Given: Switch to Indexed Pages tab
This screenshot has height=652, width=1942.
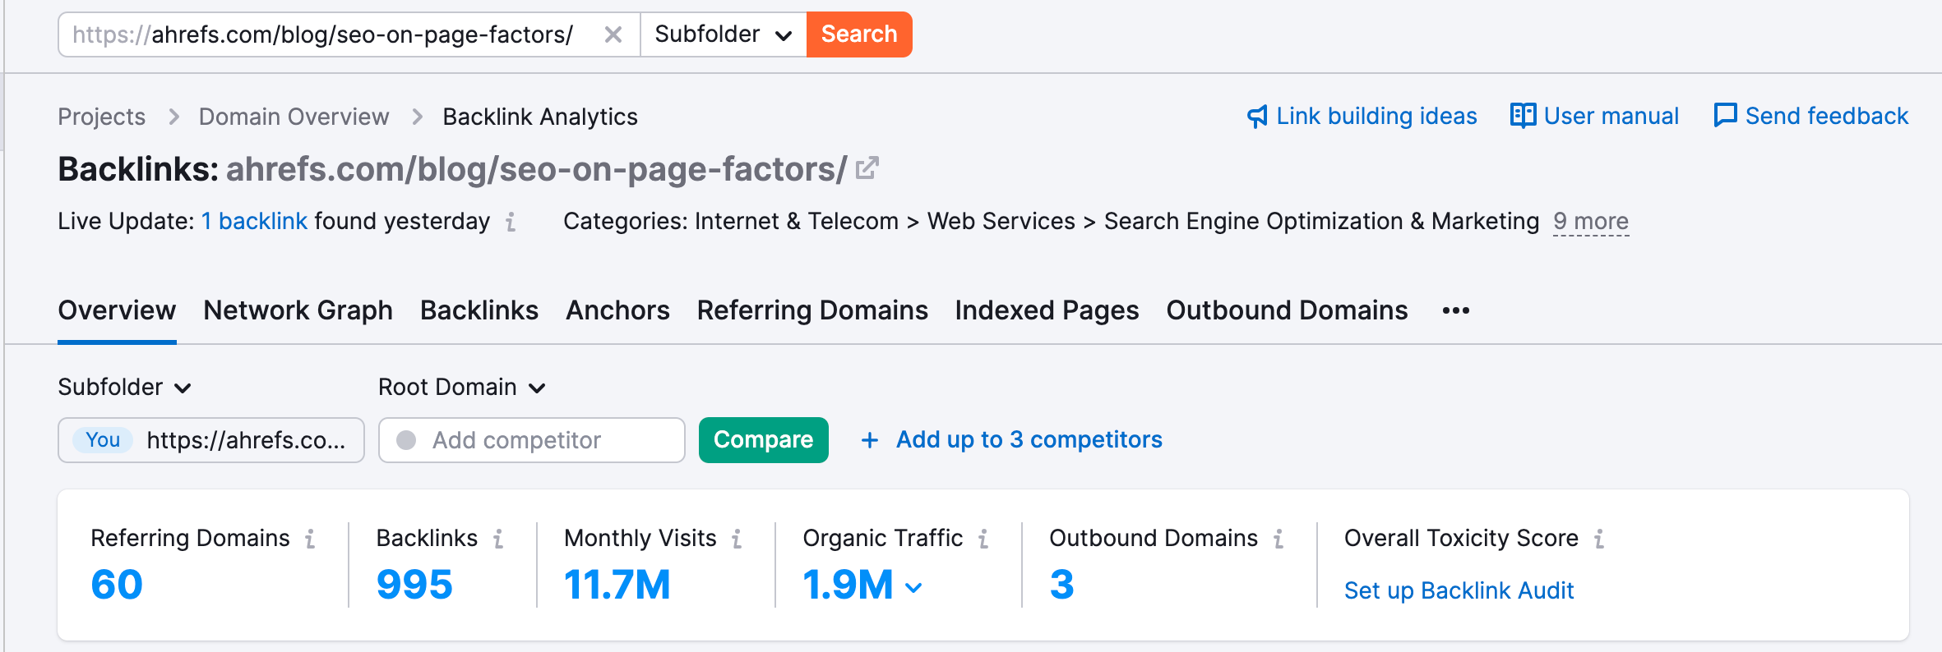Looking at the screenshot, I should tap(1047, 310).
